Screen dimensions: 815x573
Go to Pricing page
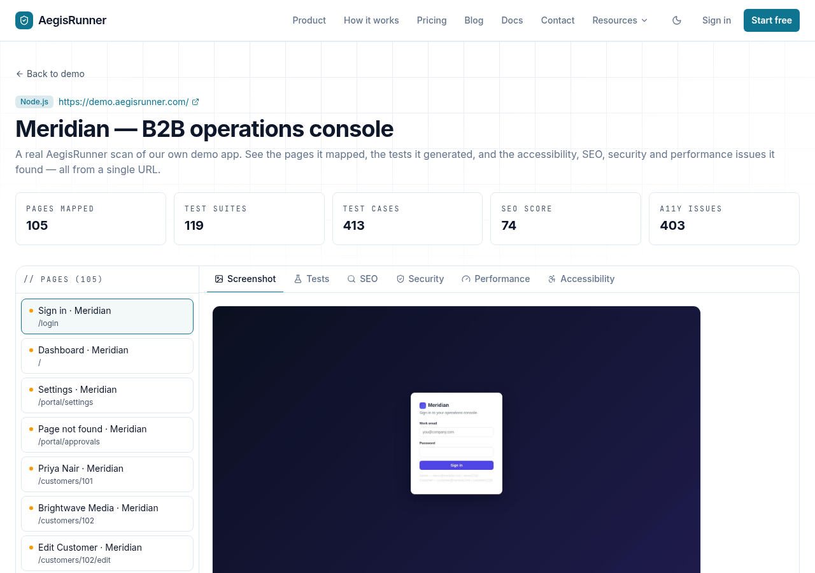click(x=432, y=20)
